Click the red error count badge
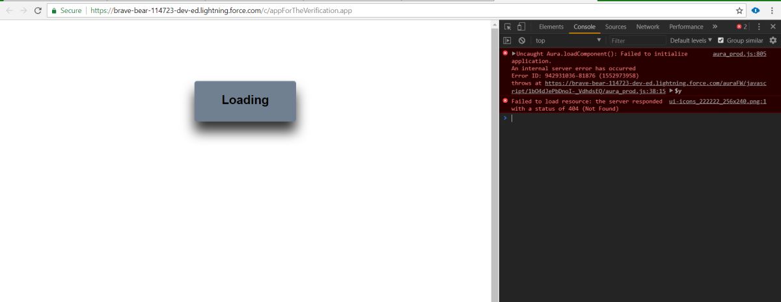The width and height of the screenshot is (781, 302). [741, 27]
